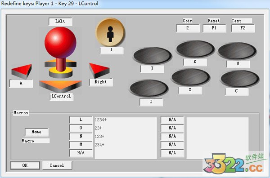The width and height of the screenshot is (270, 178).
Task: Select the LAlt up key button
Action: point(60,21)
